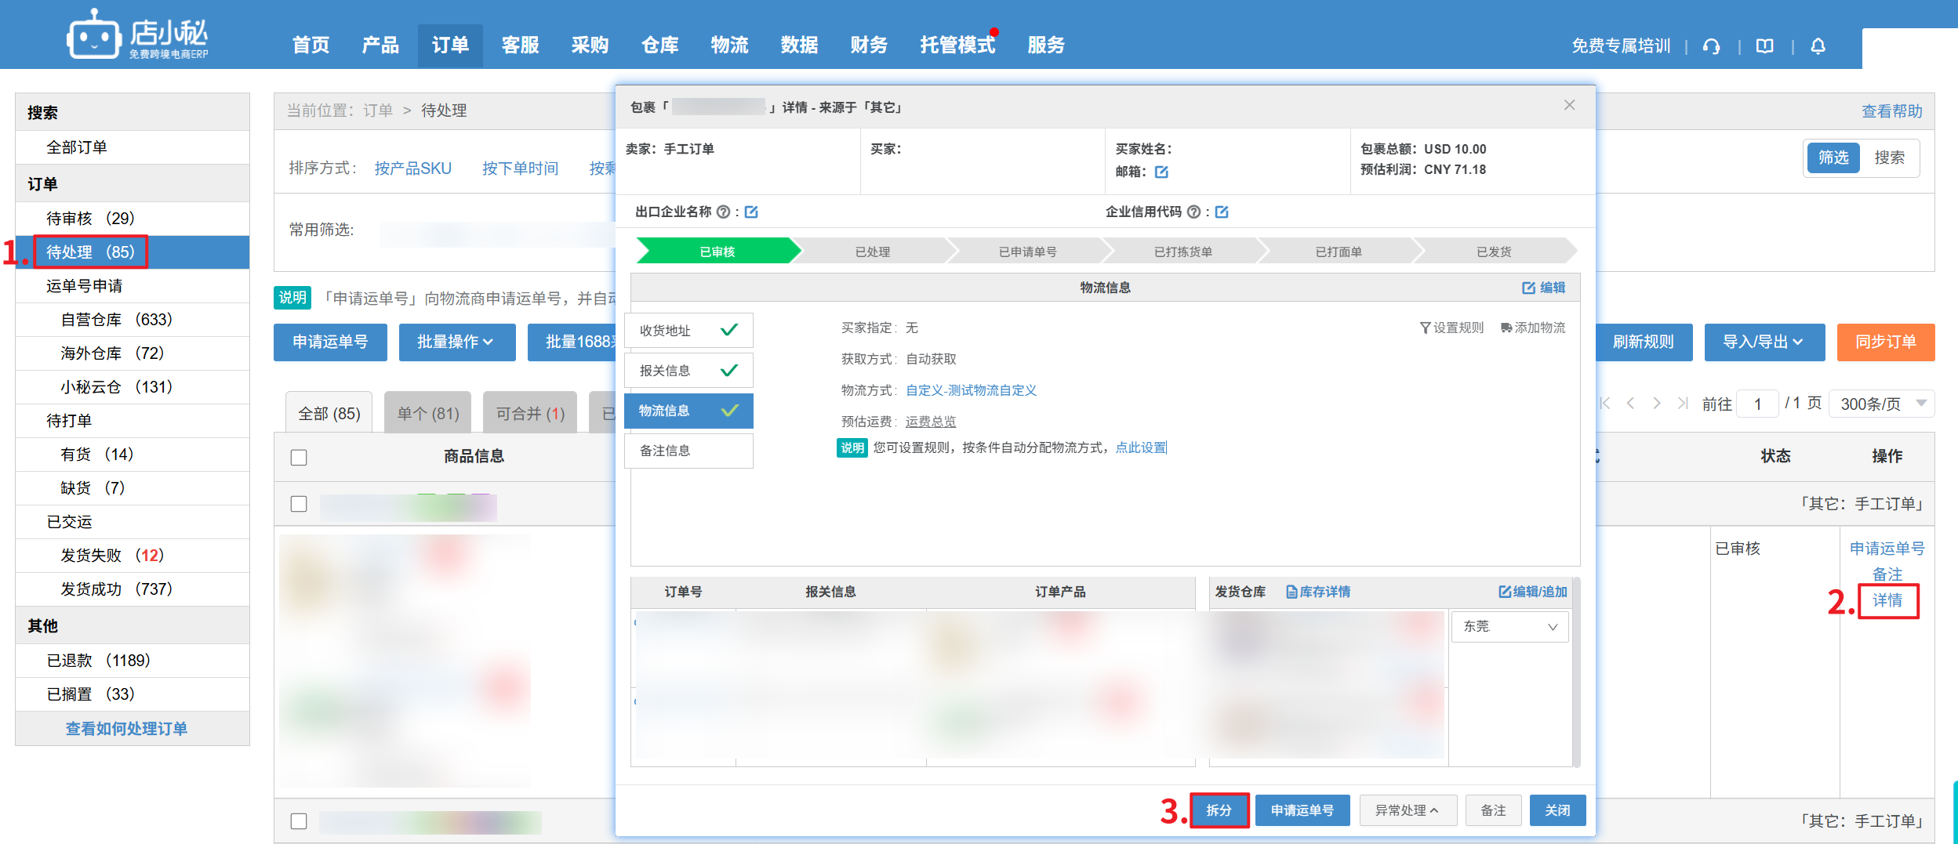Click the 添加物流 truck icon
The image size is (1958, 844).
point(1506,328)
